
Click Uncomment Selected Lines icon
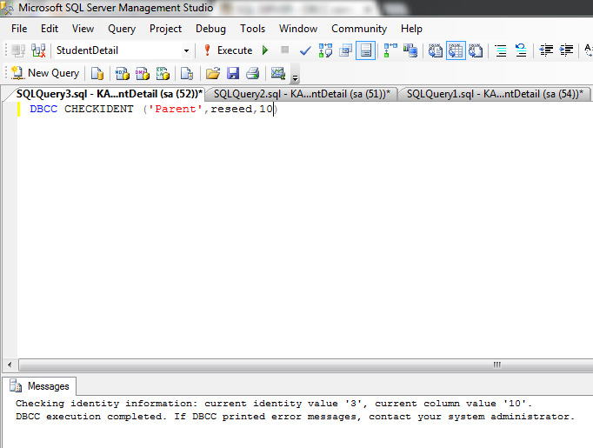[521, 50]
